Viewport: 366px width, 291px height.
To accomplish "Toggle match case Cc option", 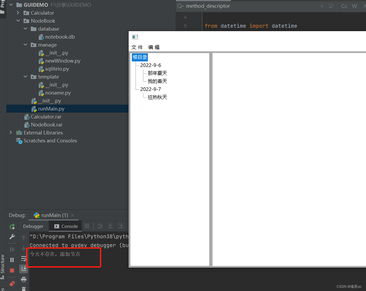I will [344, 6].
